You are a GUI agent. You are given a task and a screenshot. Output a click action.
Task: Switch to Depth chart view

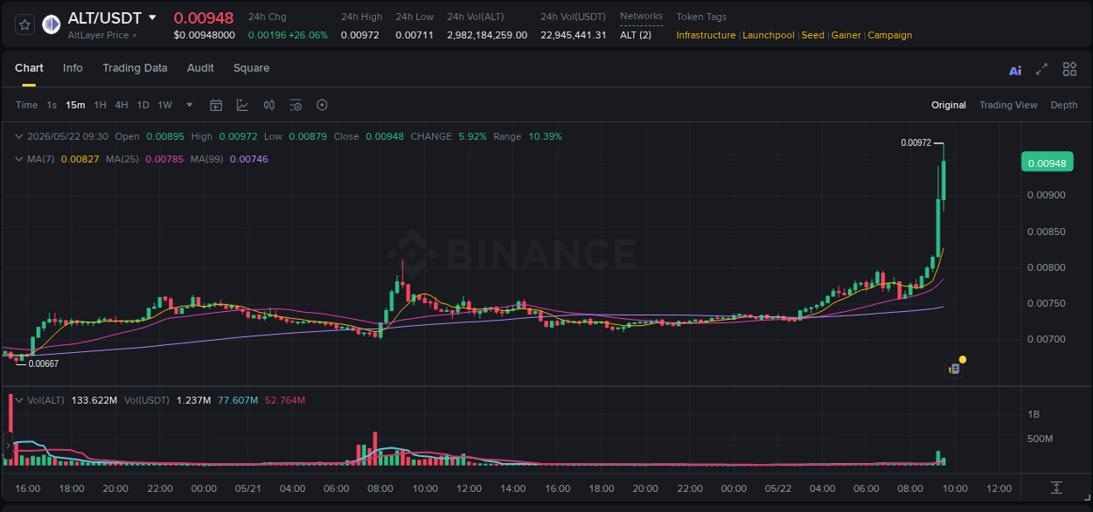(1064, 105)
